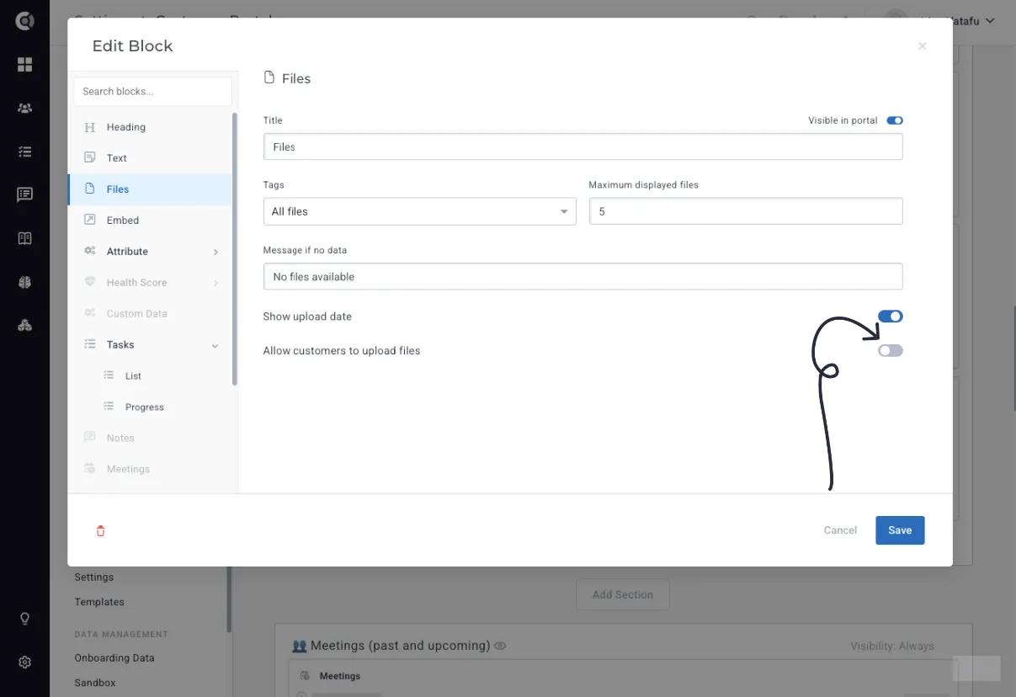Open the settings gear icon in sidebar
Viewport: 1016px width, 697px height.
tap(24, 662)
